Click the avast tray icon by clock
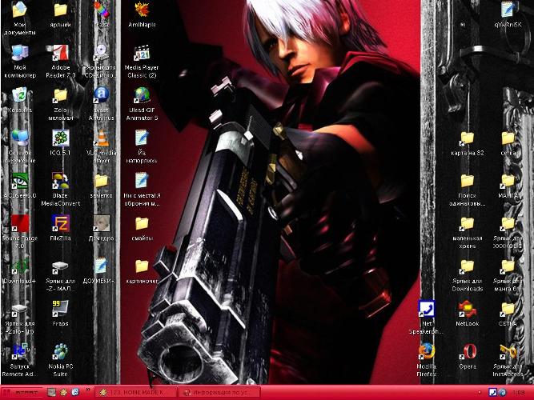The height and width of the screenshot is (400, 534). (x=502, y=393)
